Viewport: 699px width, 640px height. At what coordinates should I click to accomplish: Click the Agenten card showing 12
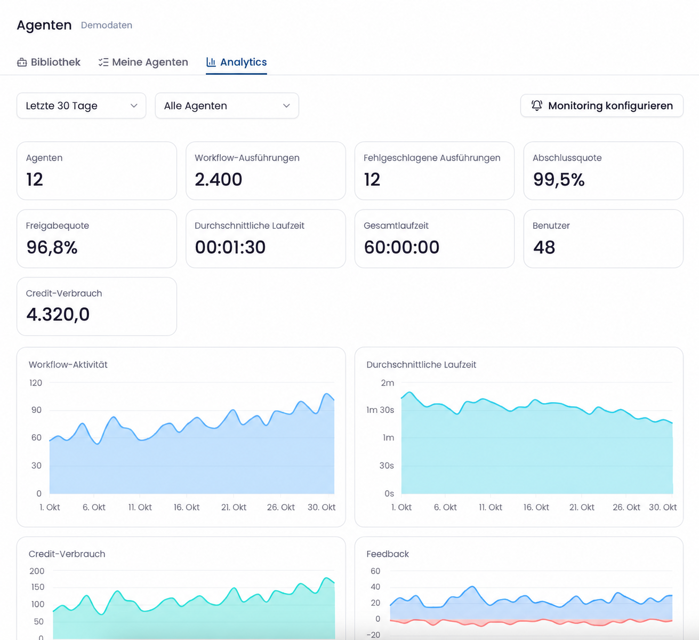(97, 171)
